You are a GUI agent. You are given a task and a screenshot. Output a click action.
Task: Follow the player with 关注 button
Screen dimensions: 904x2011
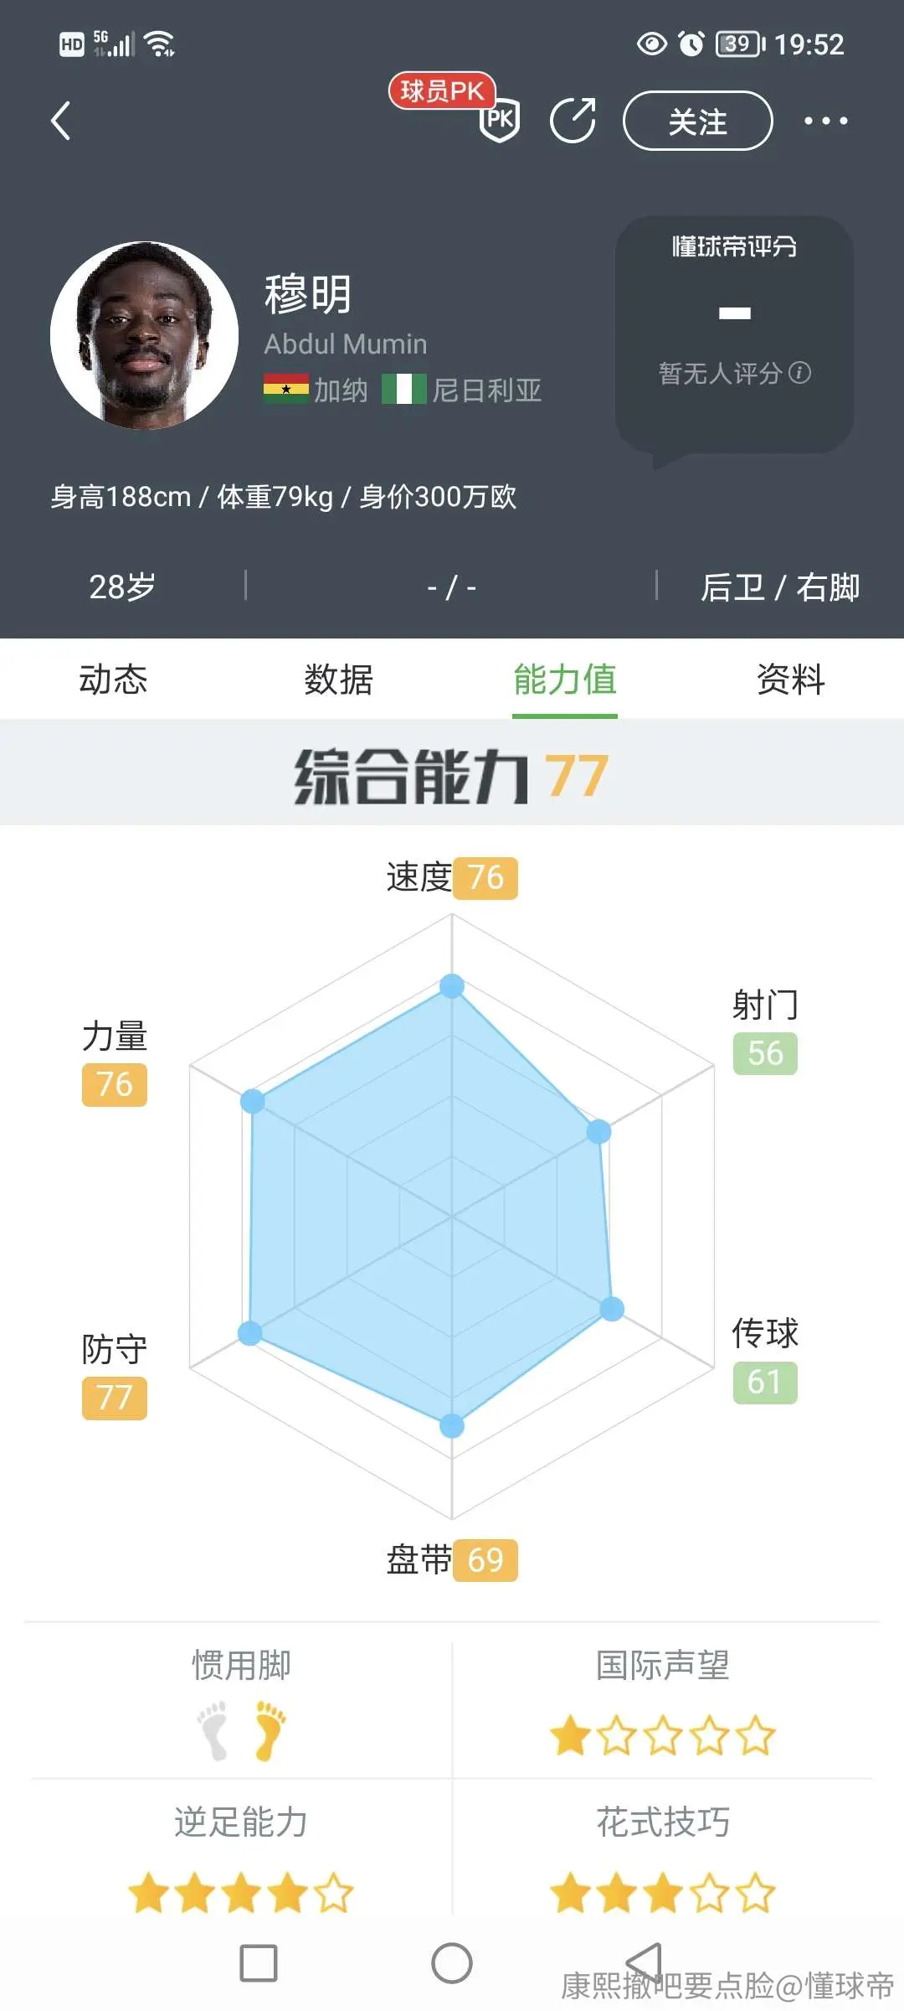697,121
